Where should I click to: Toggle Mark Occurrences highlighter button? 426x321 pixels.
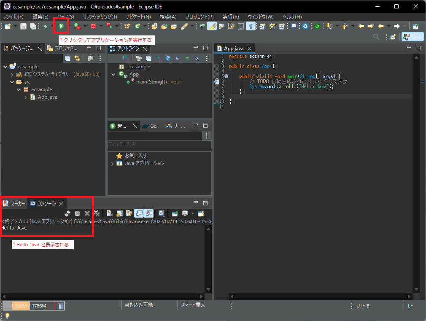click(212, 27)
